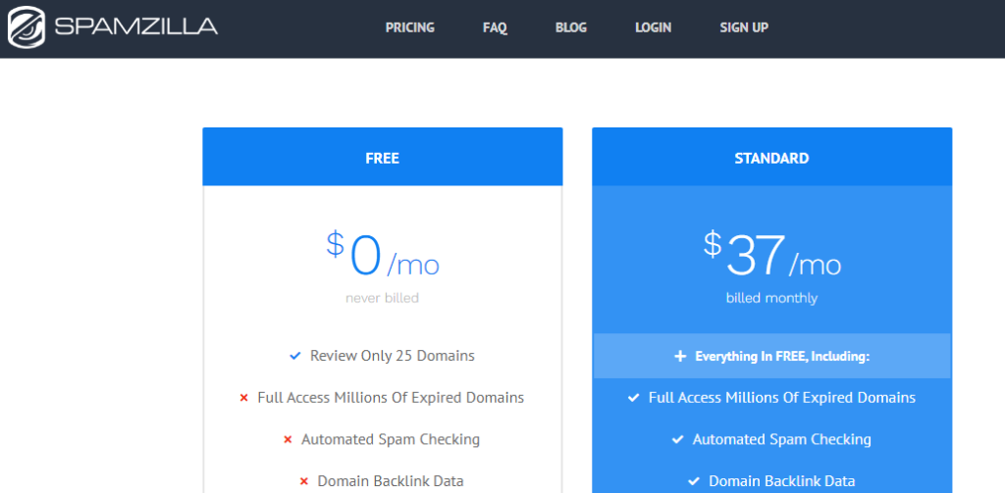1005x493 pixels.
Task: Click red X beside Automated Spam Checking
Action: pyautogui.click(x=288, y=440)
